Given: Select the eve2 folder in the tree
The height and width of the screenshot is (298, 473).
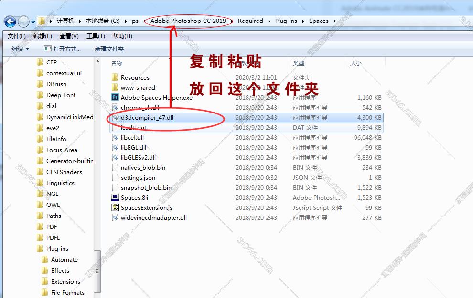Looking at the screenshot, I should click(48, 128).
